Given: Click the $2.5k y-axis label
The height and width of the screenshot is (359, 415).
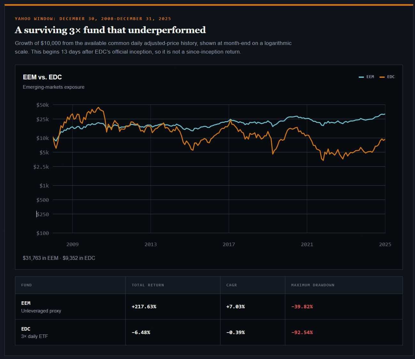Looking at the screenshot, I should pos(41,167).
